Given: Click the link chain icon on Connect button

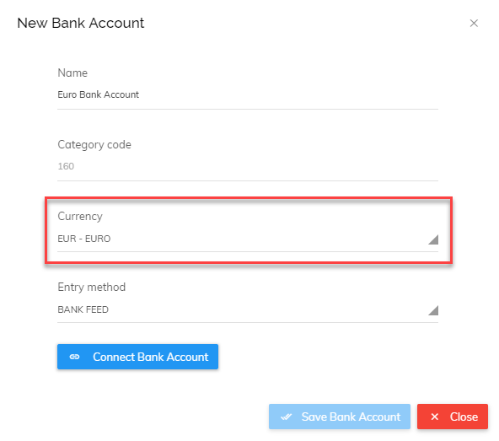Looking at the screenshot, I should click(x=74, y=357).
